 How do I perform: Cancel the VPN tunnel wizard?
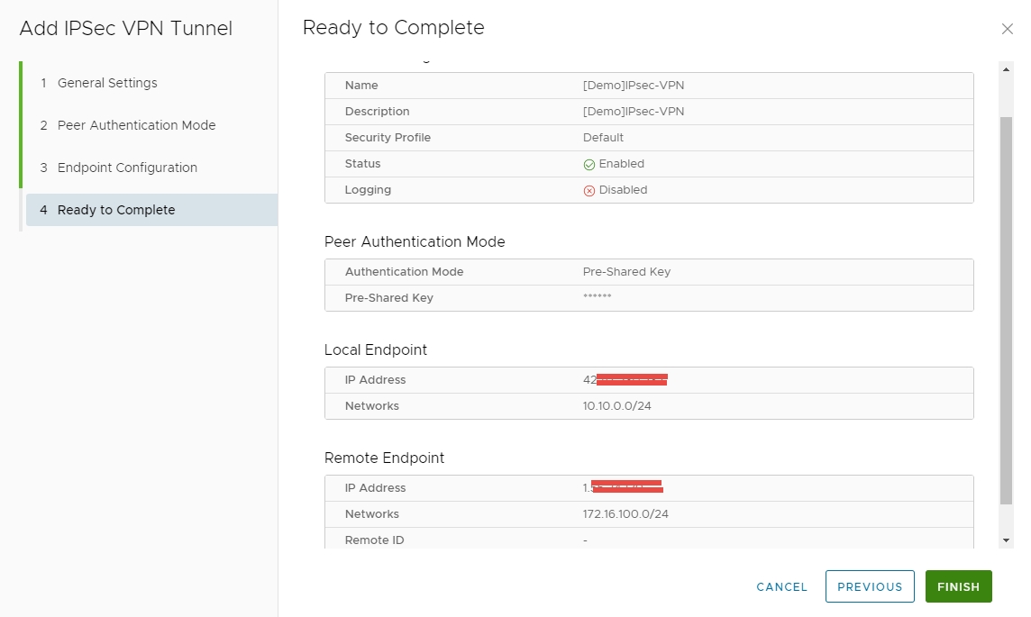[x=781, y=586]
